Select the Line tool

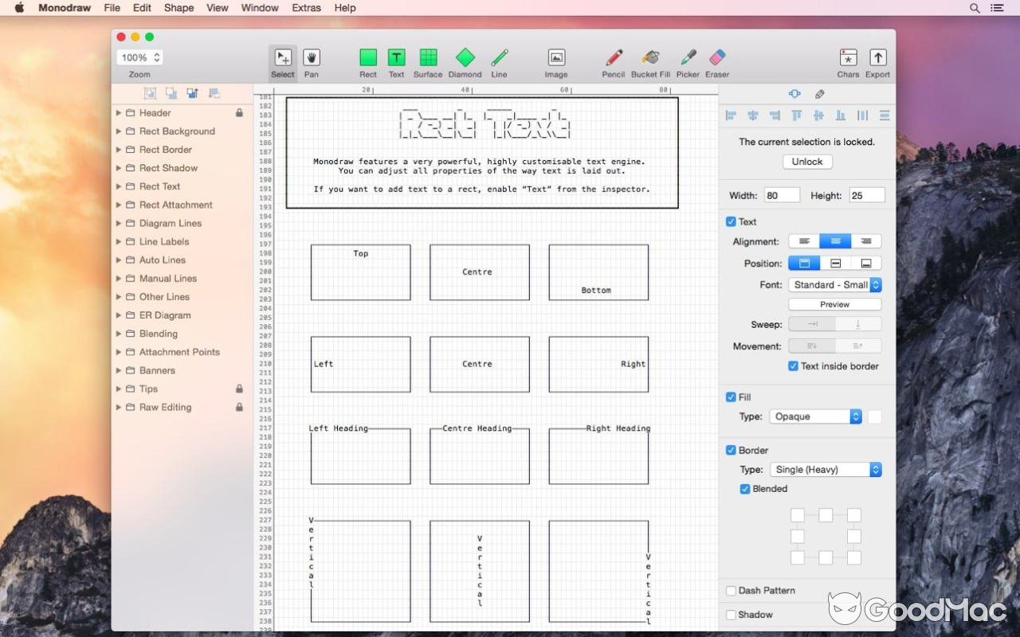click(499, 61)
